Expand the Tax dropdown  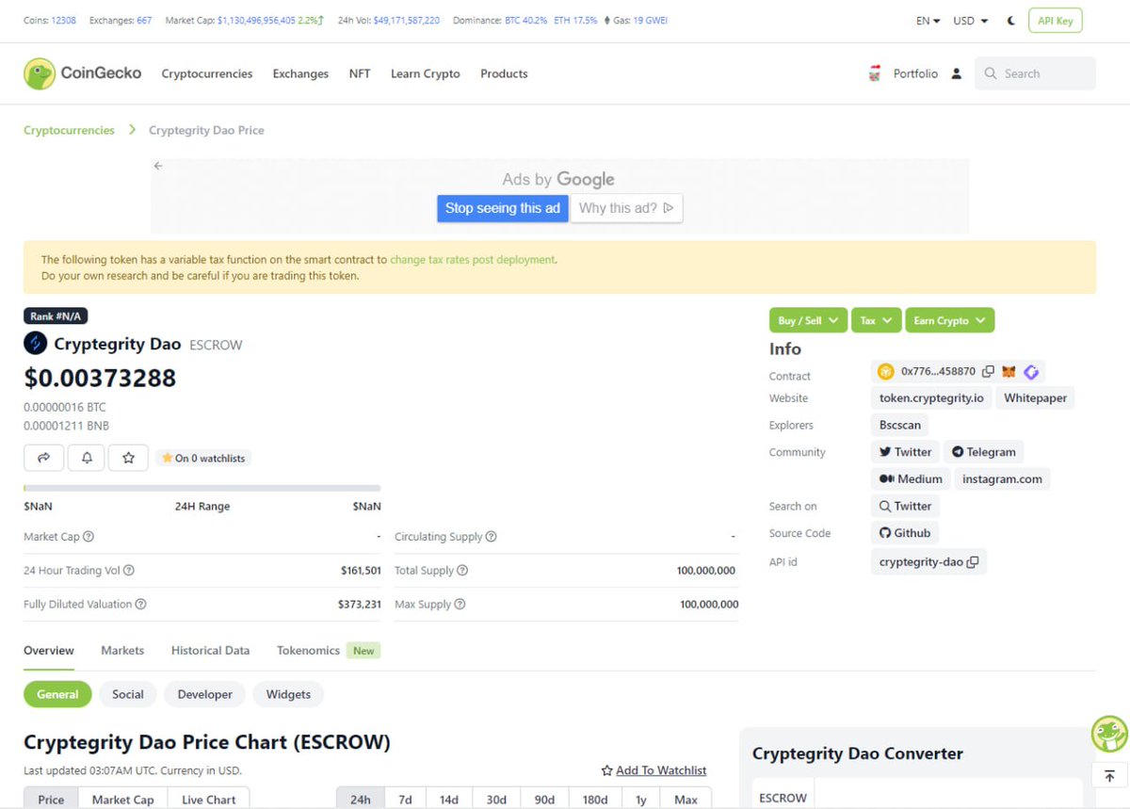[x=876, y=320]
